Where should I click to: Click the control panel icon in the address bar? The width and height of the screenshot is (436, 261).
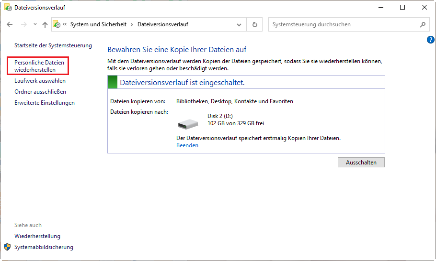(x=57, y=24)
